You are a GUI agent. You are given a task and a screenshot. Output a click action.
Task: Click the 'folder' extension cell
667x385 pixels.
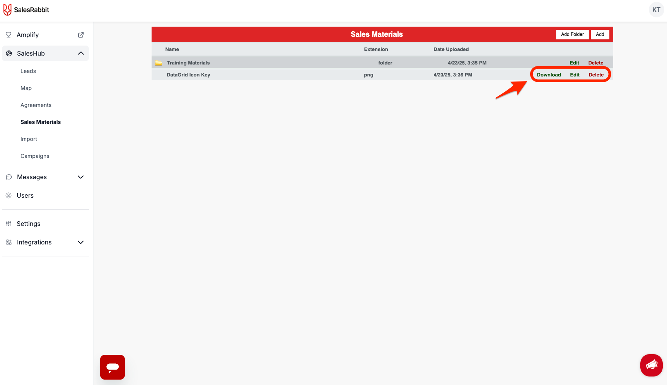(x=385, y=63)
